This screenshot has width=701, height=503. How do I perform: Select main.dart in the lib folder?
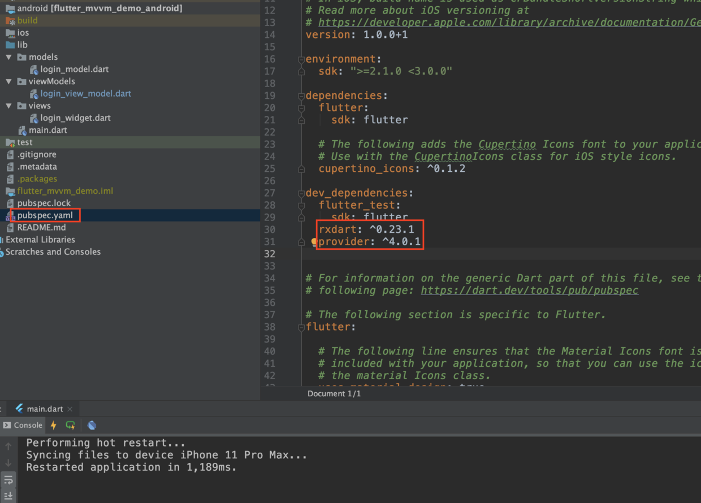click(x=48, y=130)
